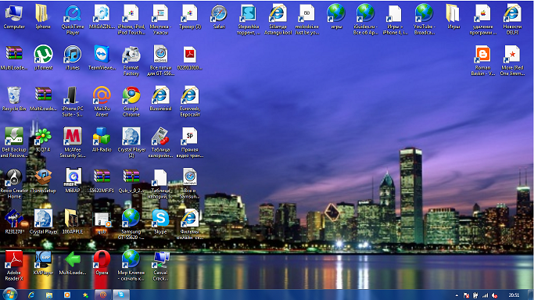Launch the Opera browser icon

pyautogui.click(x=102, y=263)
